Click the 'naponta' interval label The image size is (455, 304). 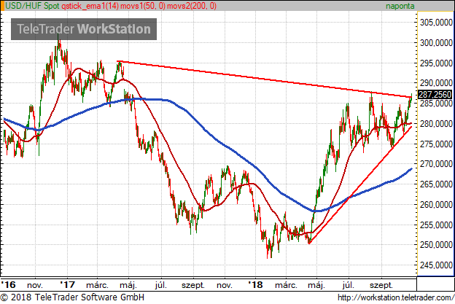[x=400, y=6]
